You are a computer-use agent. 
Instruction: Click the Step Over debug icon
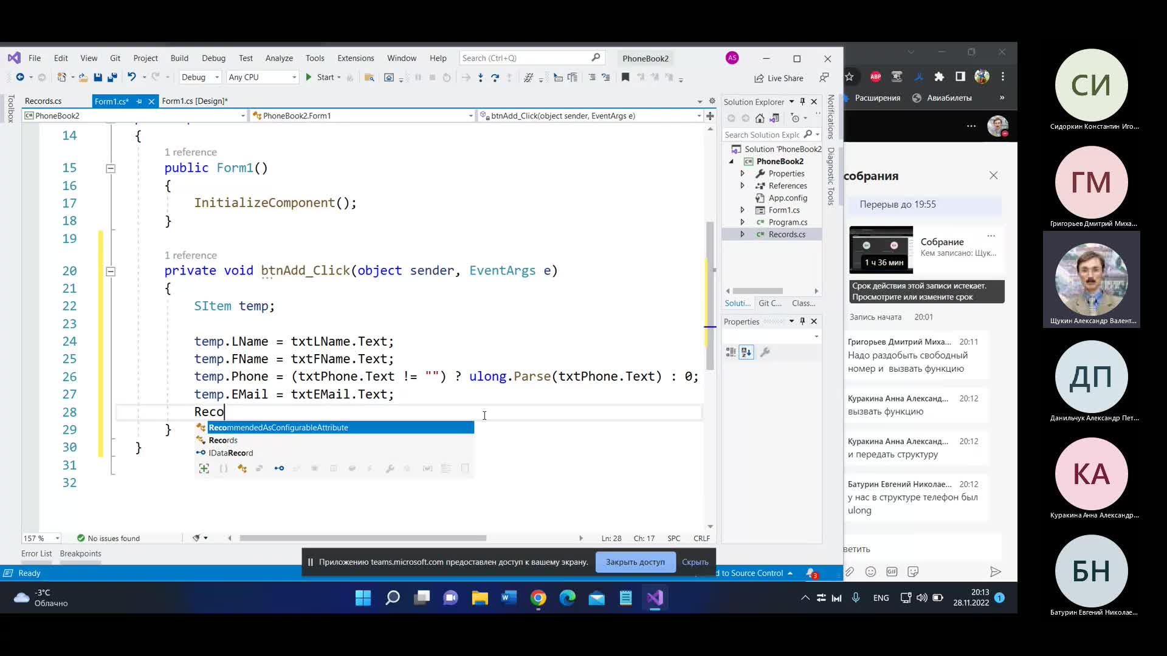[x=495, y=78]
